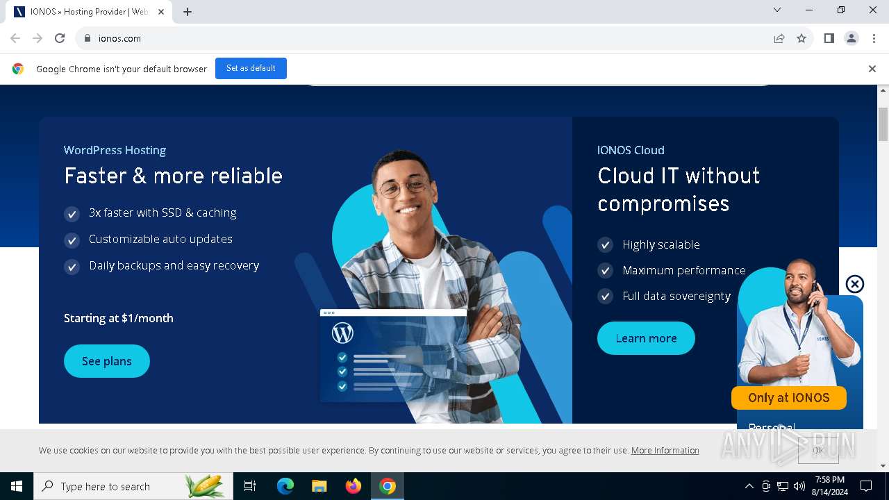Open the Chrome side panel
The image size is (889, 500).
[x=829, y=38]
